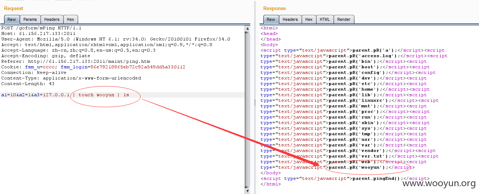The width and height of the screenshot is (479, 194).
Task: Click the Request panel heading
Action: 13,8
